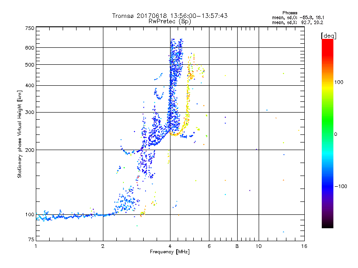Click the y-axis tick label '750'
Viewport: 358px width, 268px height.
pos(30,28)
